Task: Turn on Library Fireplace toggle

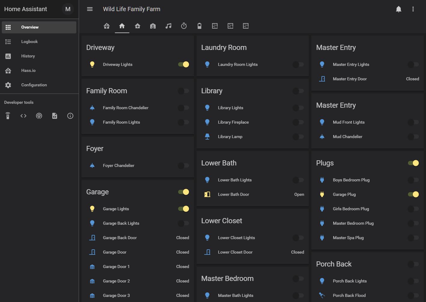Action: tap(298, 122)
